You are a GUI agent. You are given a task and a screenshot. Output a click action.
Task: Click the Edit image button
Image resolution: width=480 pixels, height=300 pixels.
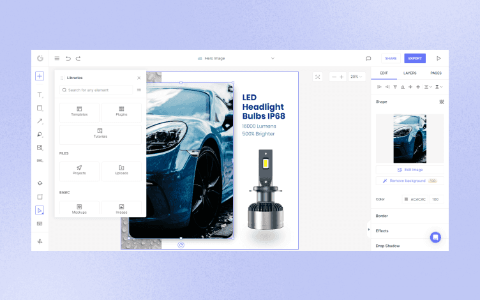click(410, 170)
